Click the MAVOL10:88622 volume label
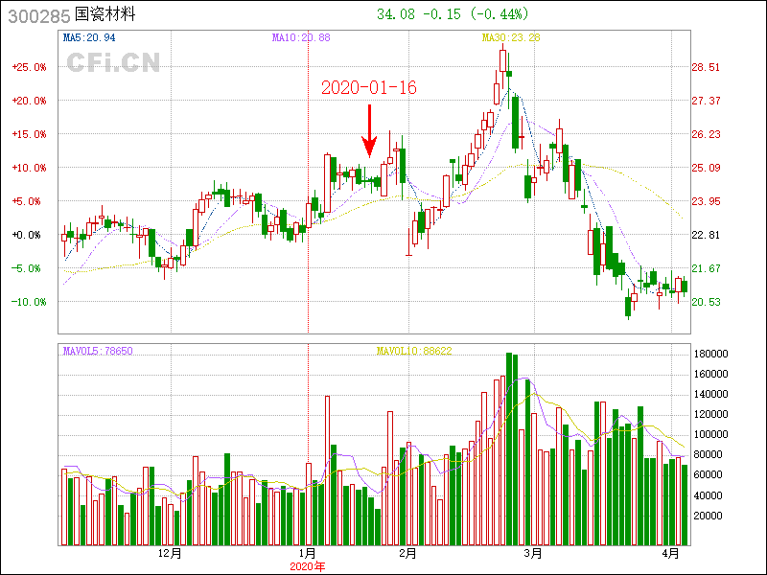The width and height of the screenshot is (767, 575). click(x=414, y=351)
